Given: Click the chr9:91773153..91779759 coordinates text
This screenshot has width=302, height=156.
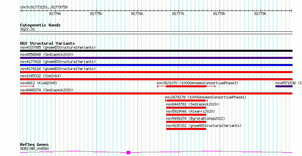Looking at the screenshot, I should click(44, 7).
